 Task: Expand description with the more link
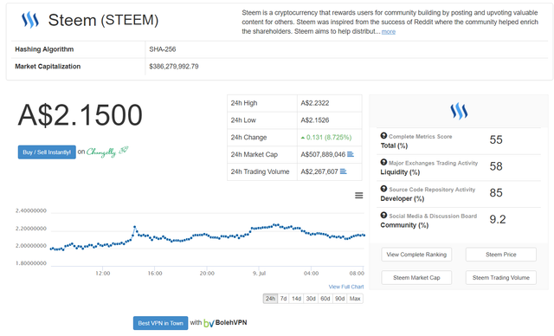389,31
